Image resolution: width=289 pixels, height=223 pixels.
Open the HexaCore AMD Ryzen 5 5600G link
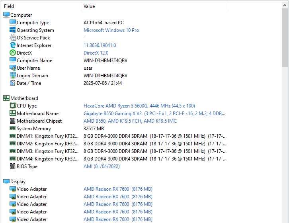139,106
